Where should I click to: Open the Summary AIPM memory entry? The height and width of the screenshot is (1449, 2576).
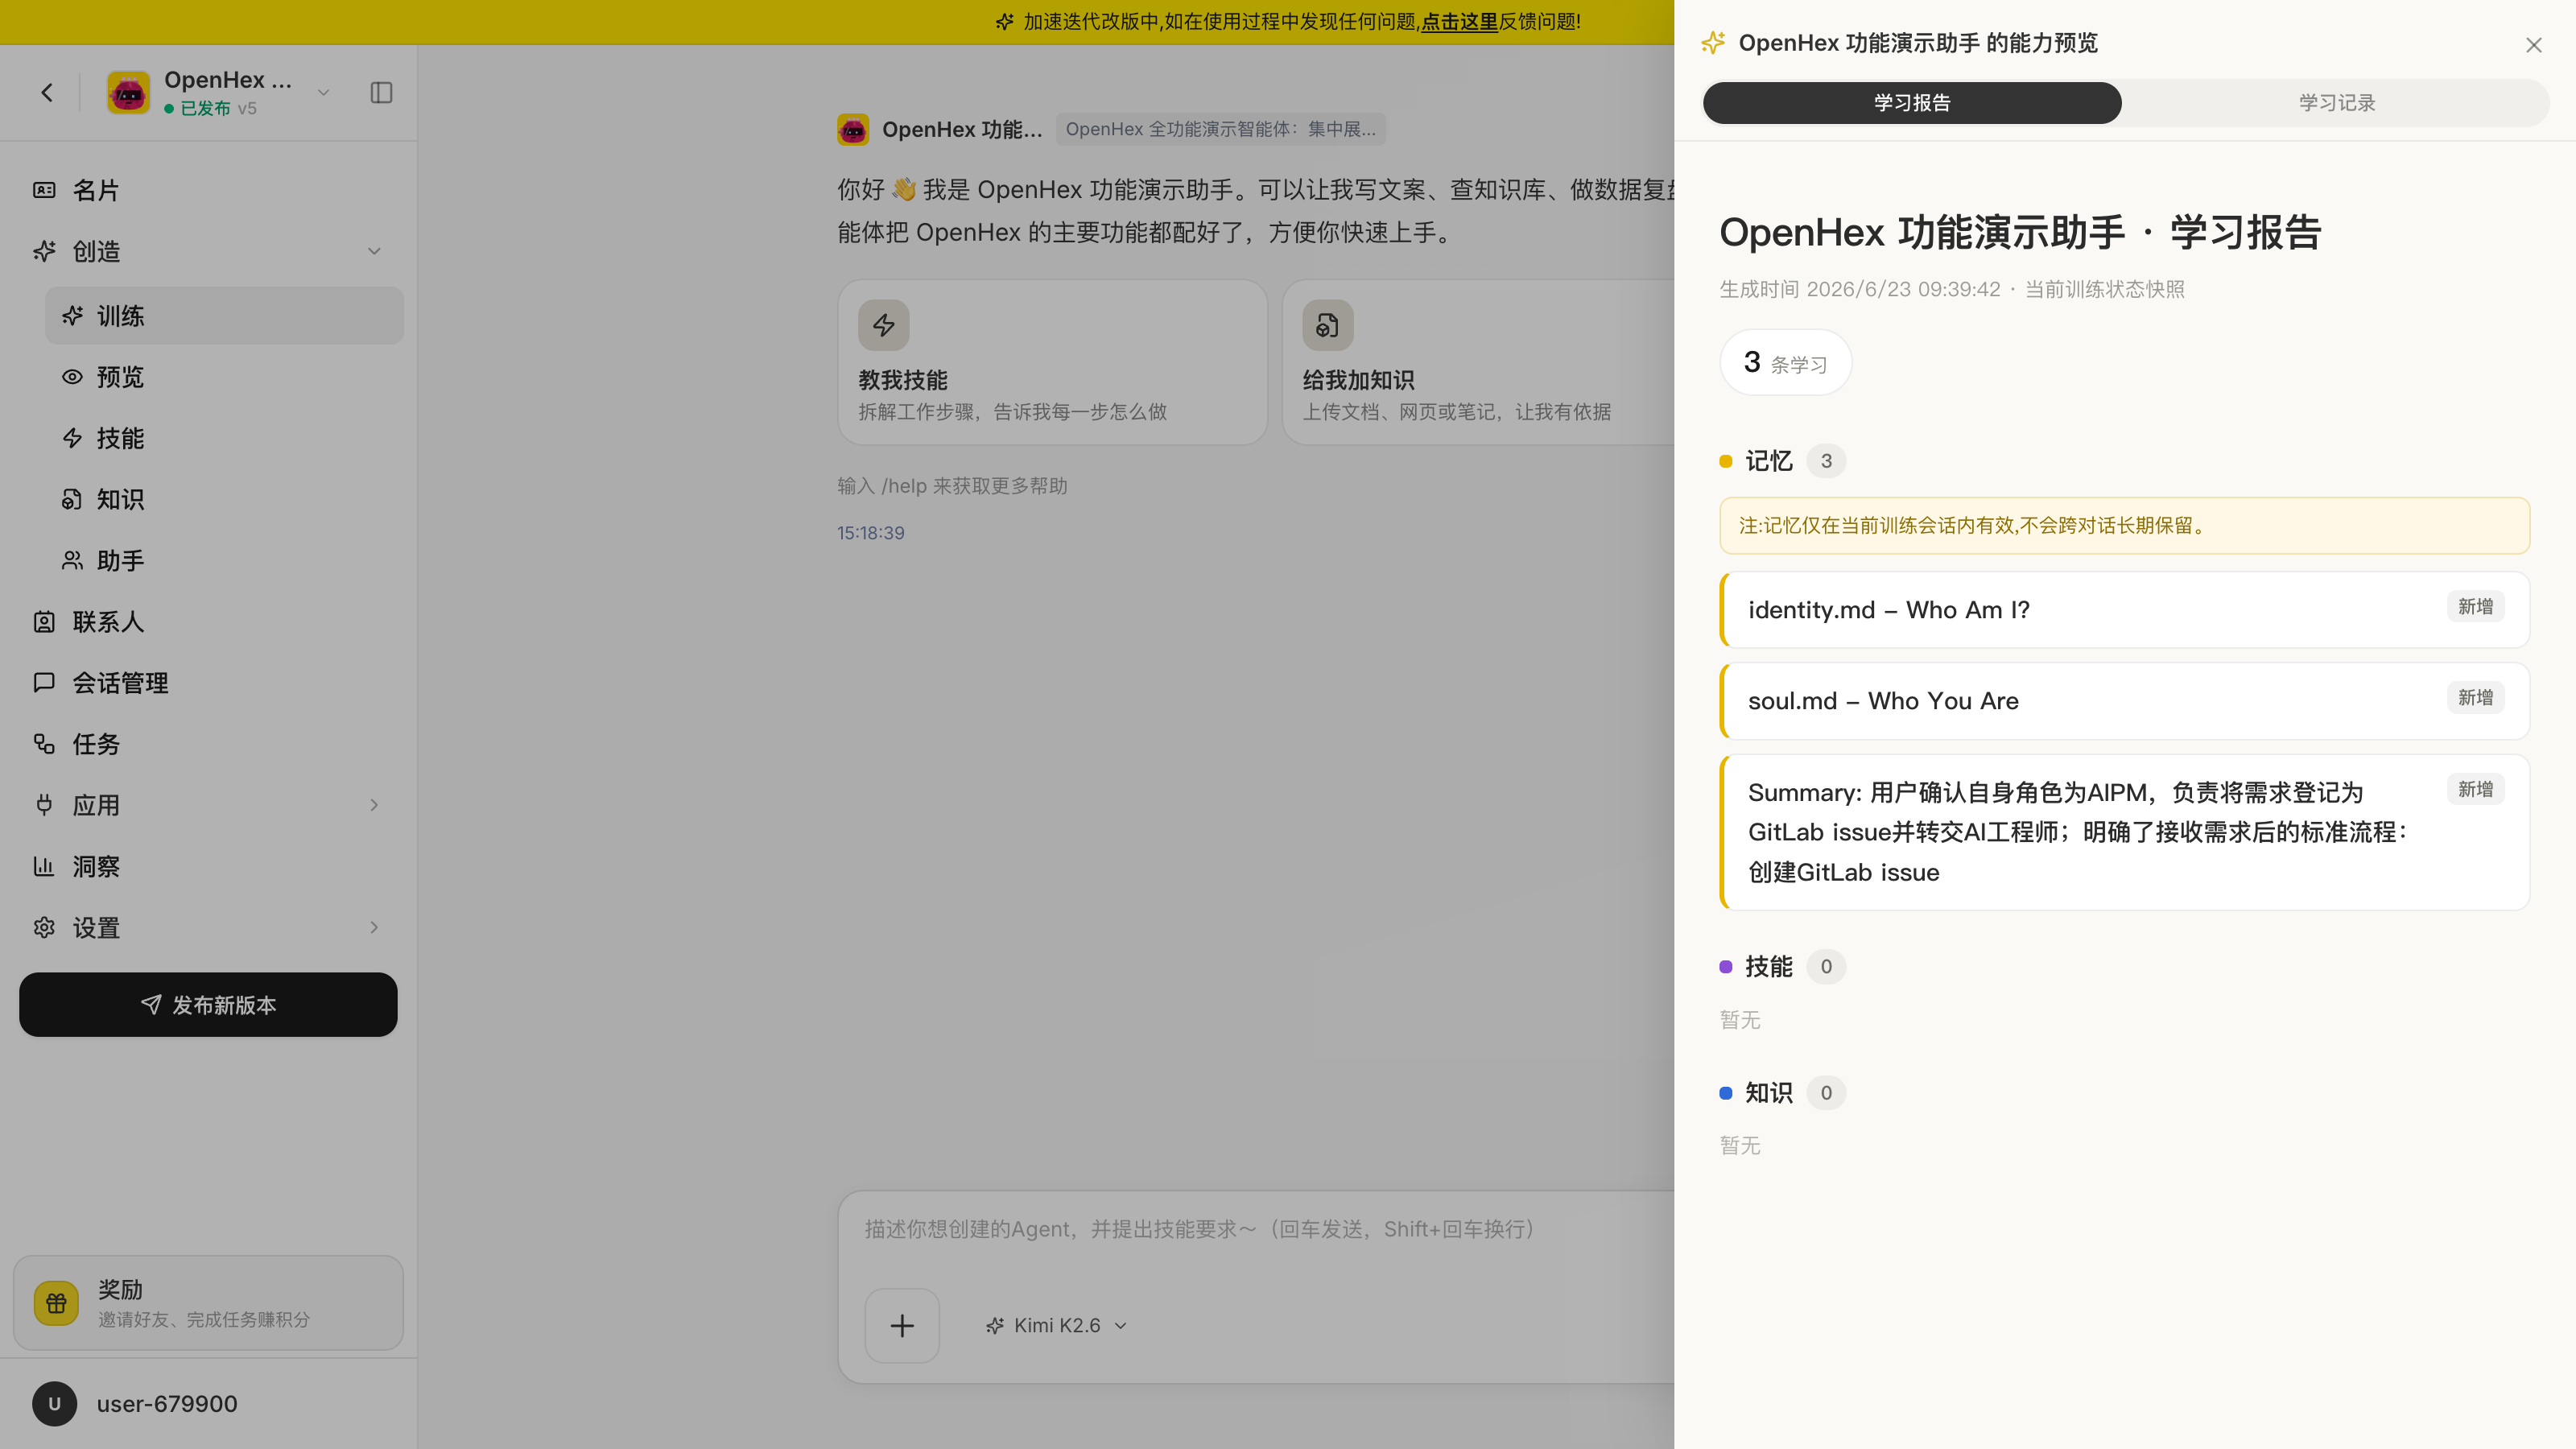coord(2125,832)
